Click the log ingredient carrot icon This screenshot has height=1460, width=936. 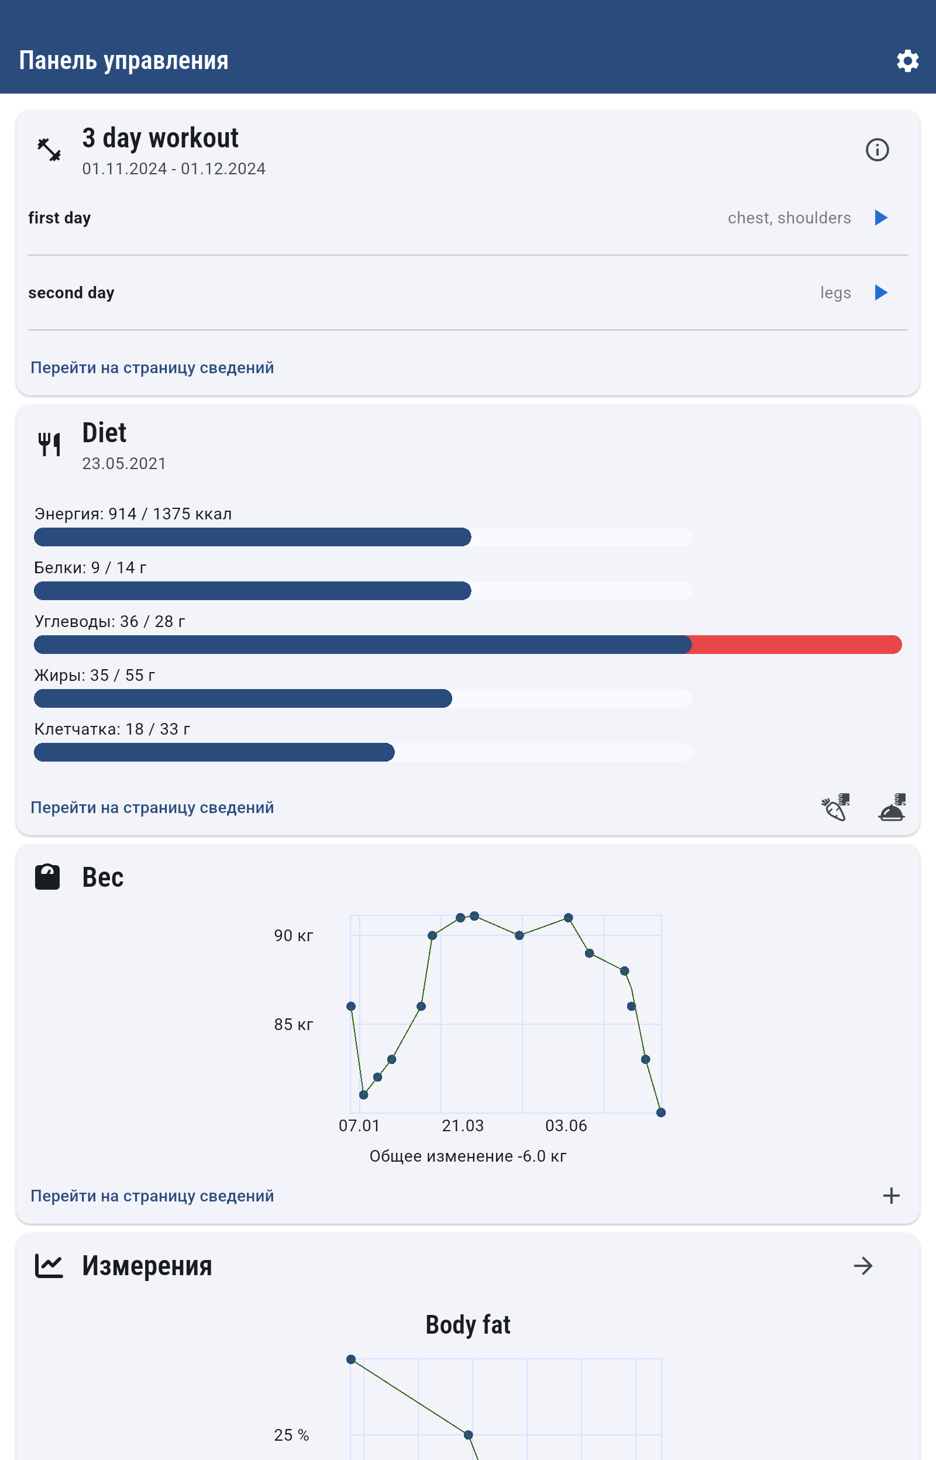pyautogui.click(x=835, y=807)
